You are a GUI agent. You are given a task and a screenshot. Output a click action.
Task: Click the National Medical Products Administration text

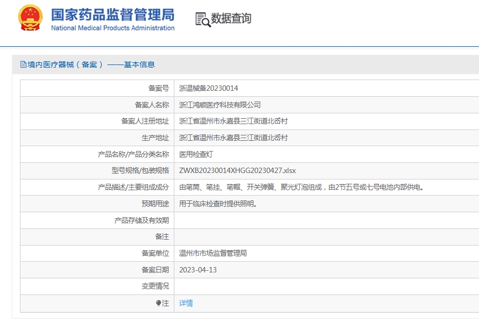coord(112,28)
